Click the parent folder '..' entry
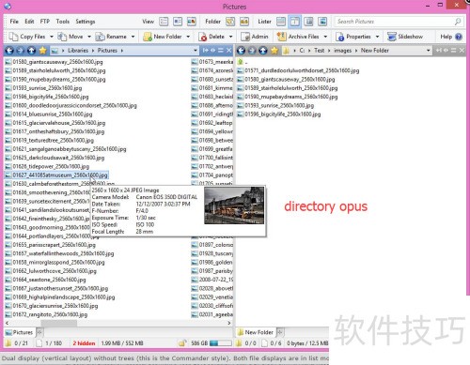The image size is (470, 365). click(x=242, y=62)
